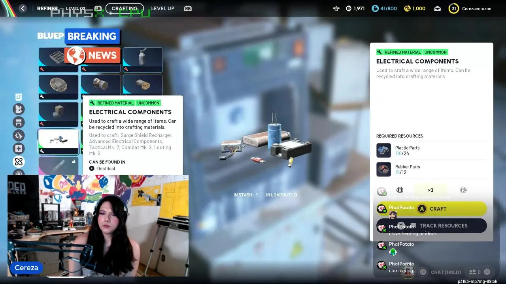The image size is (506, 284).
Task: Click the In Loadout: 0 counter
Action: click(281, 195)
